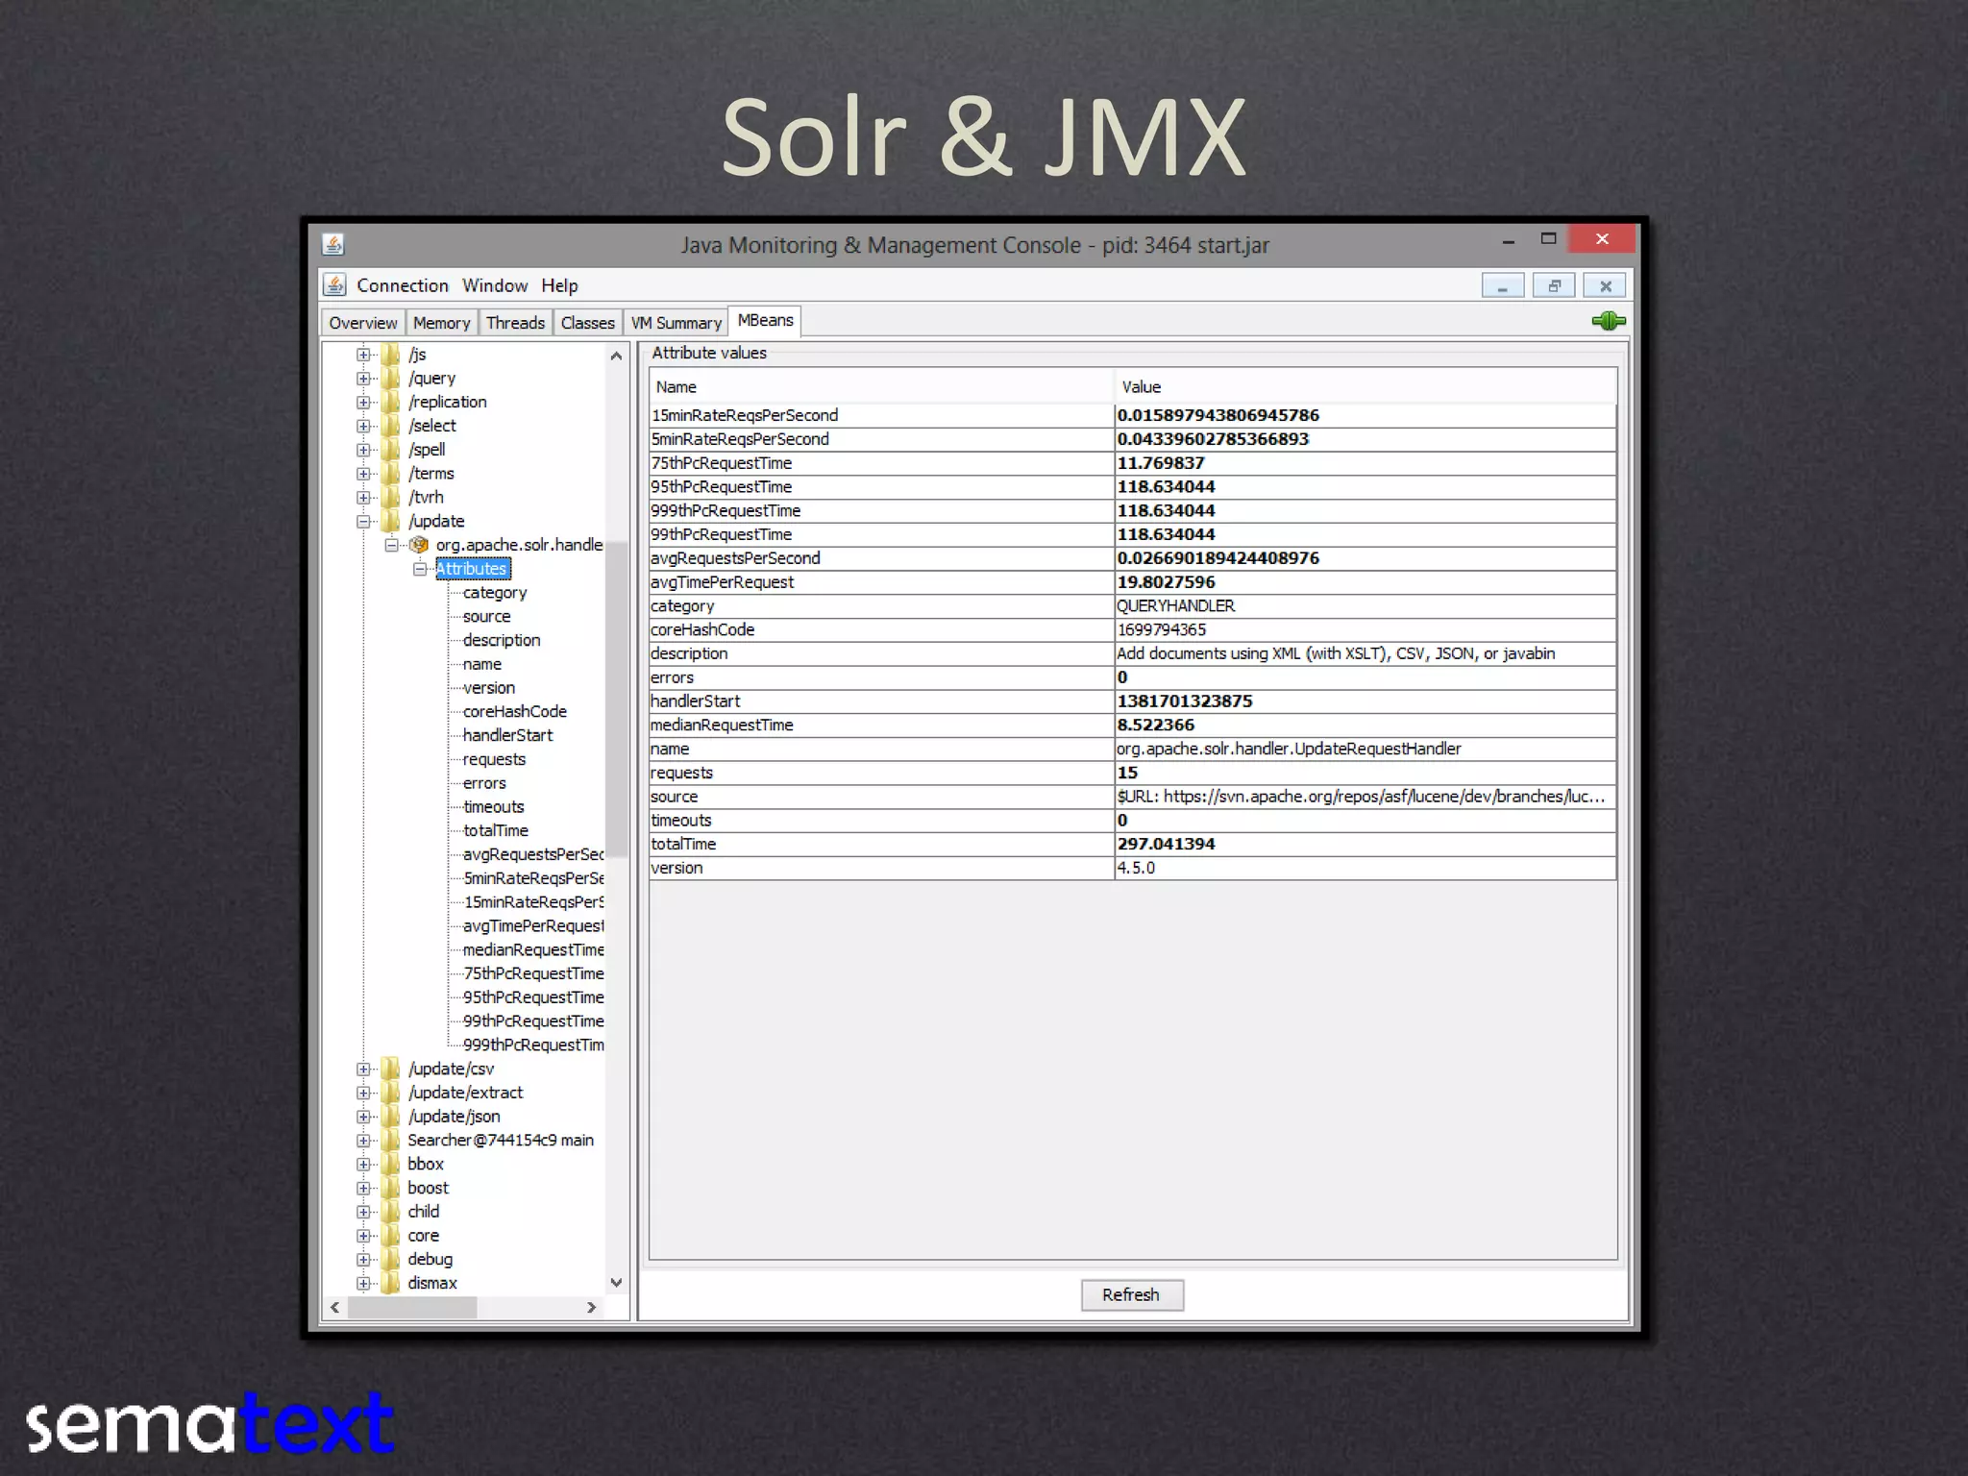Screen dimensions: 1968x1476
Task: Click the Java icon beside Connection menu
Action: [334, 285]
